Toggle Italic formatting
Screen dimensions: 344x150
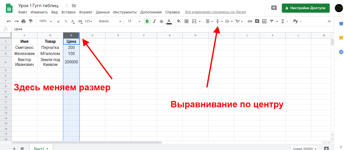click(154, 21)
